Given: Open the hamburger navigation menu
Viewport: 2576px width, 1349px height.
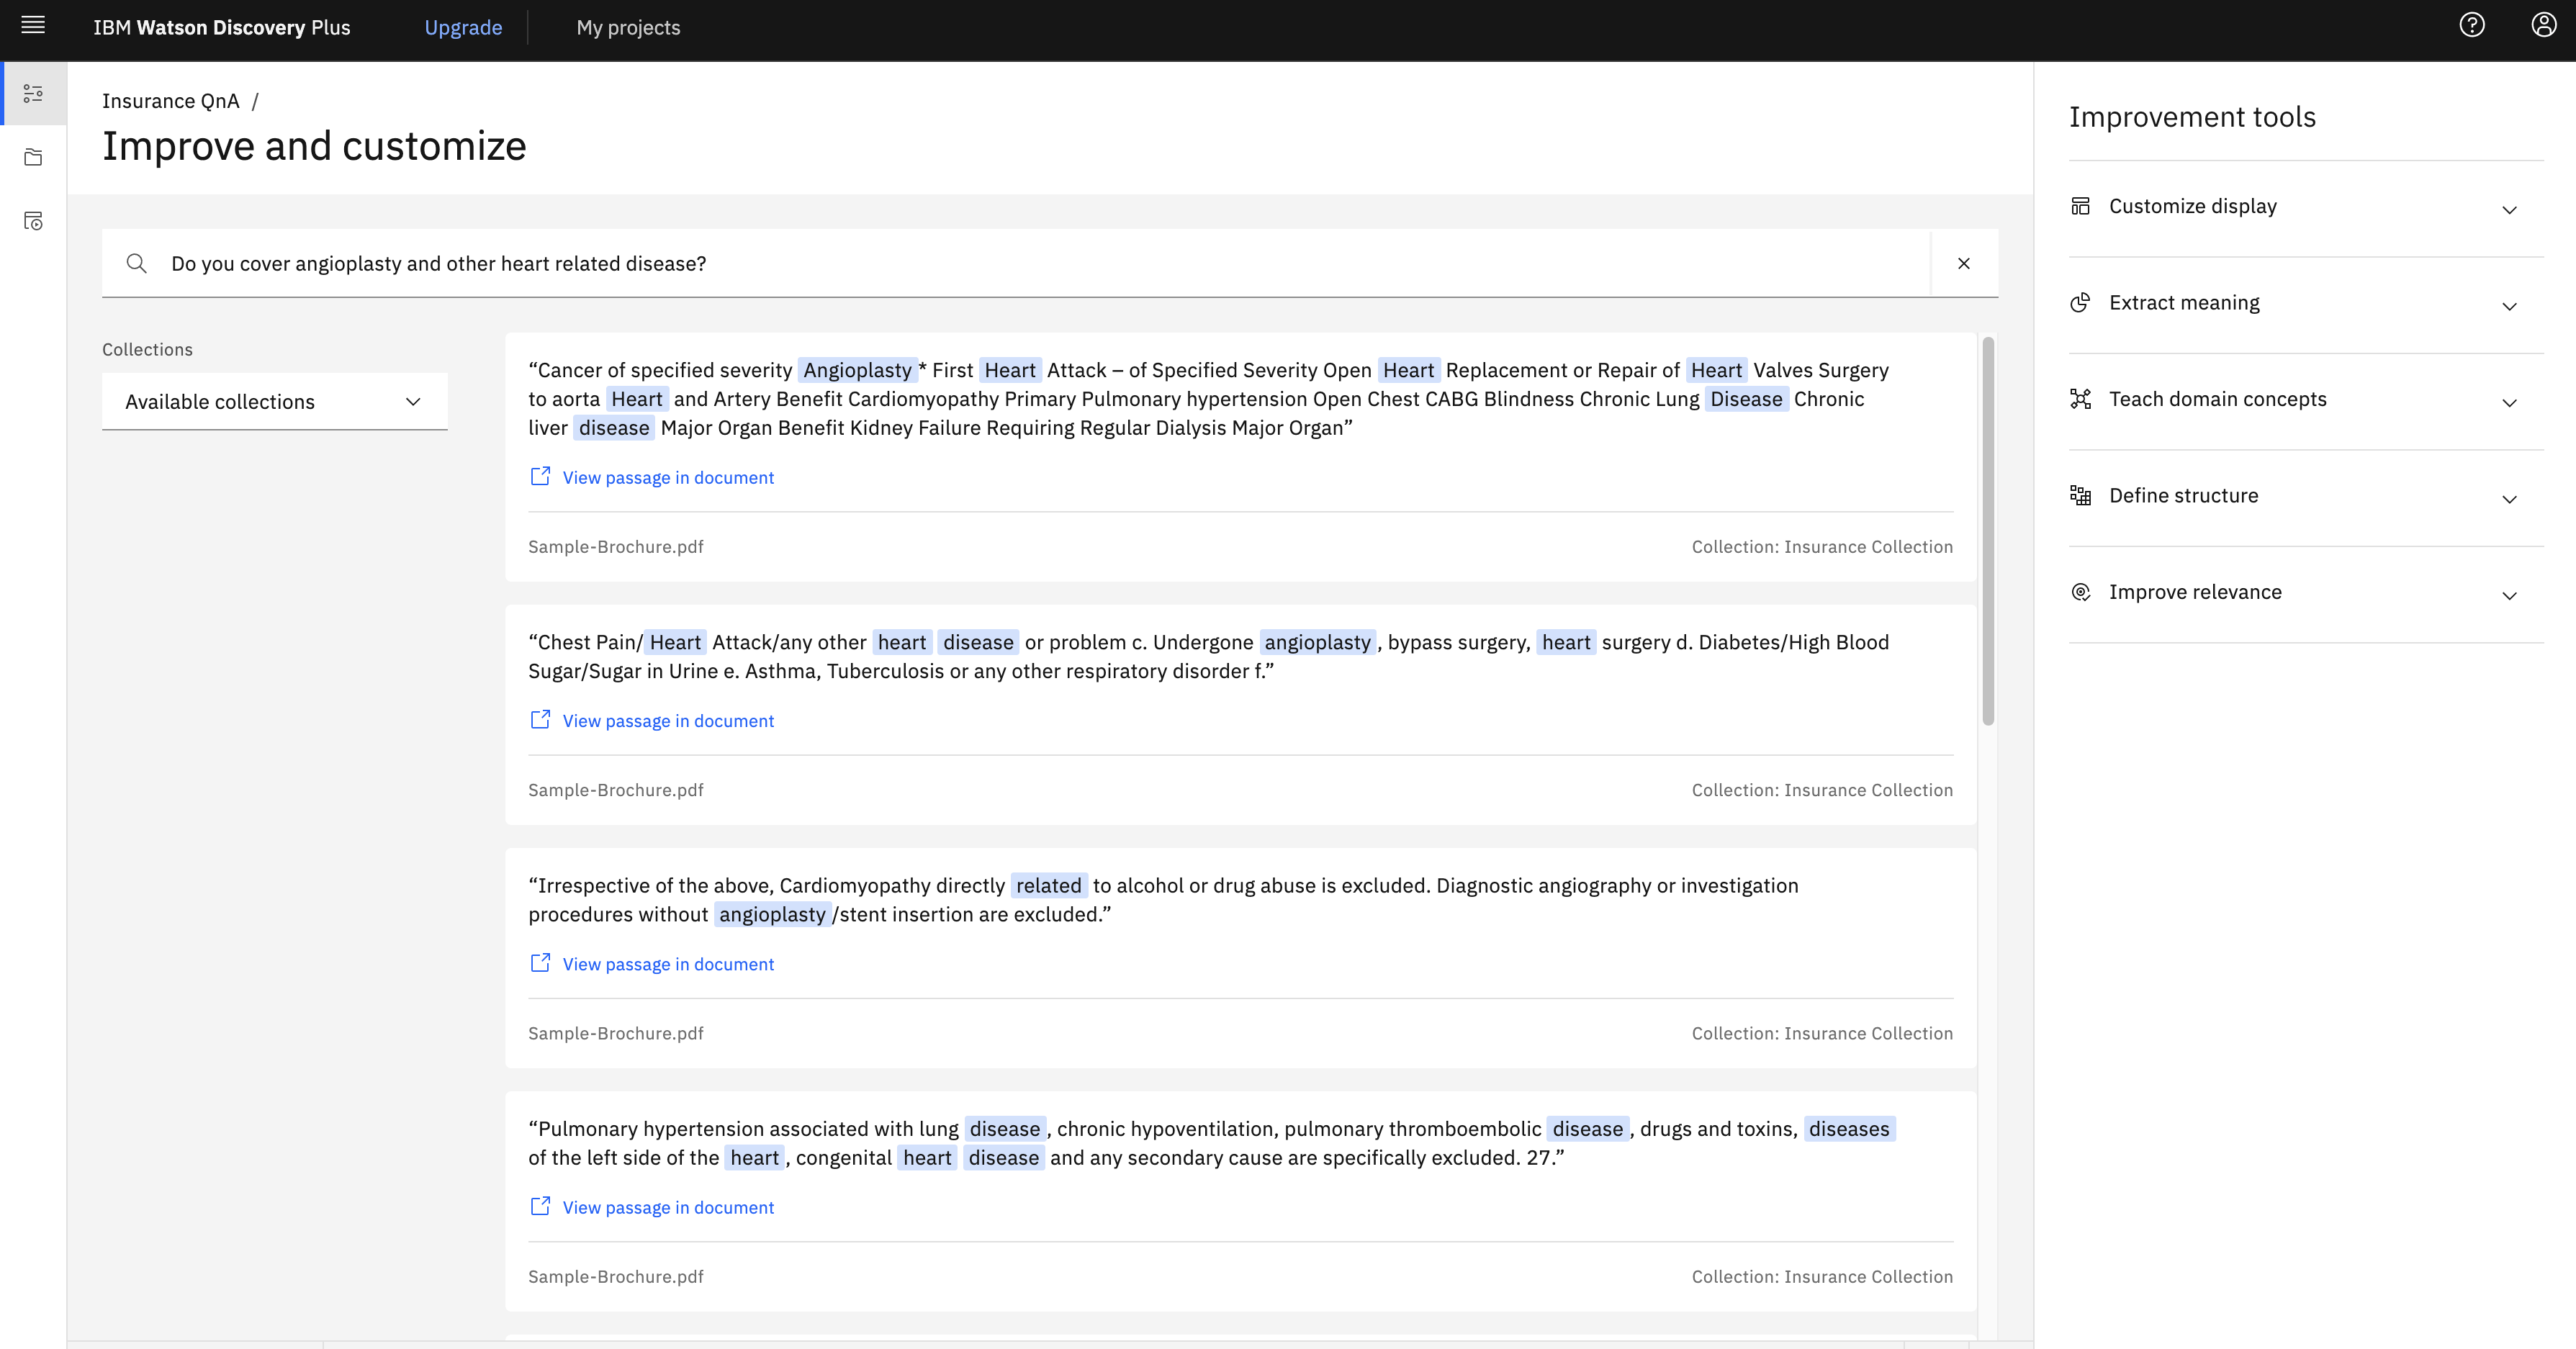Looking at the screenshot, I should point(33,26).
